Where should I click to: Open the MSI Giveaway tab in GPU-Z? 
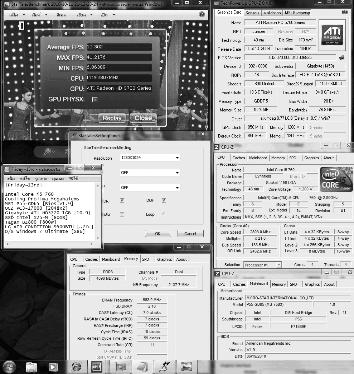297,13
